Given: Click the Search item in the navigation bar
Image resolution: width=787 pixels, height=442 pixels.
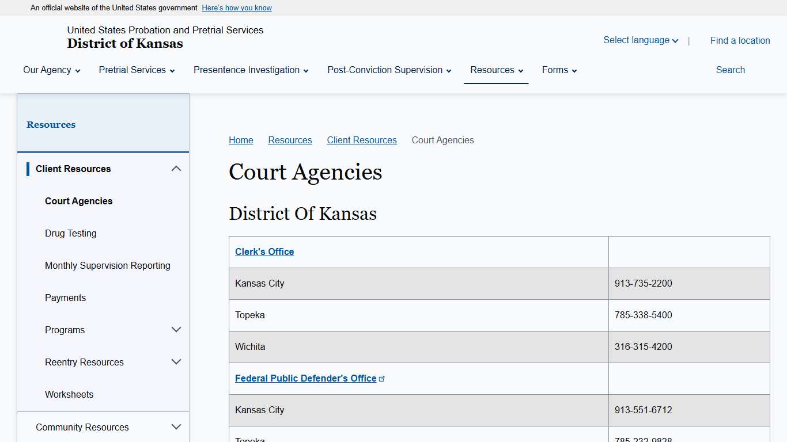Looking at the screenshot, I should pos(730,70).
